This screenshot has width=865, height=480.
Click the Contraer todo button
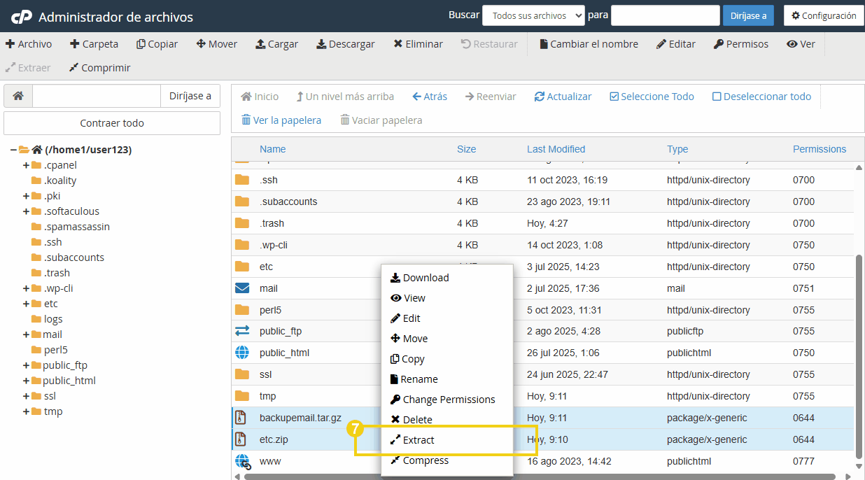click(x=111, y=122)
